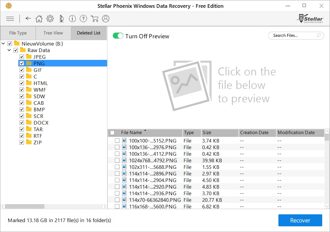Click file icon of 100x100-...5152.PNG
Viewport: 330px width, 232px height.
[x=124, y=140]
